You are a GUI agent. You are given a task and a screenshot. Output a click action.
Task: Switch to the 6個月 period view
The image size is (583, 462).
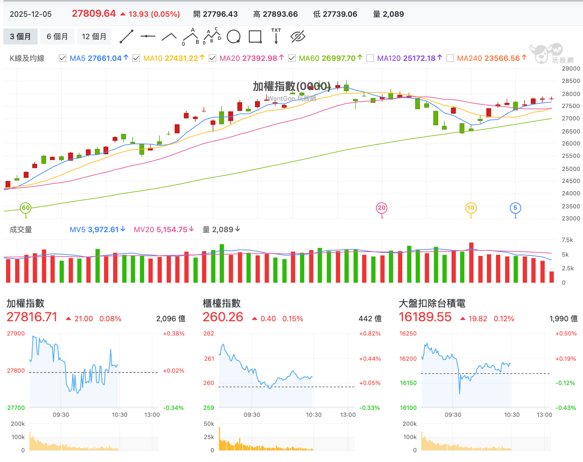point(57,36)
